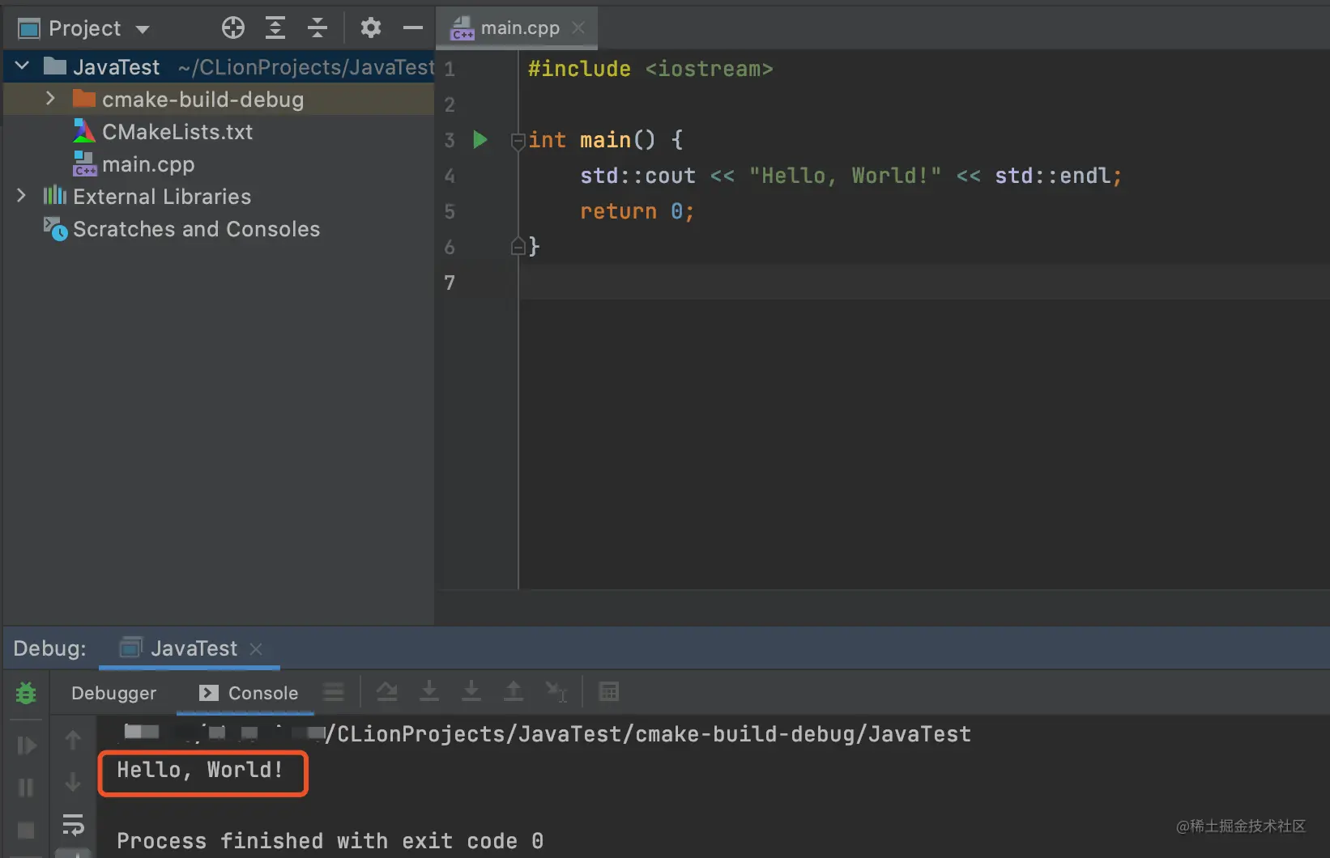Click line number 7 in the gutter
Viewport: 1330px width, 858px height.
click(x=450, y=282)
